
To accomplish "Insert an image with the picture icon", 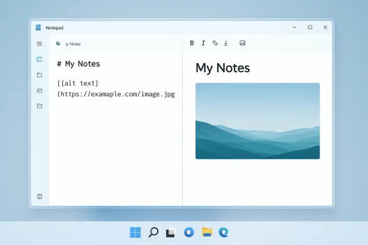I will click(242, 43).
